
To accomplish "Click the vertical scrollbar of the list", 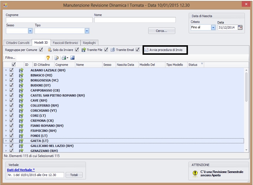I will (x=246, y=86).
